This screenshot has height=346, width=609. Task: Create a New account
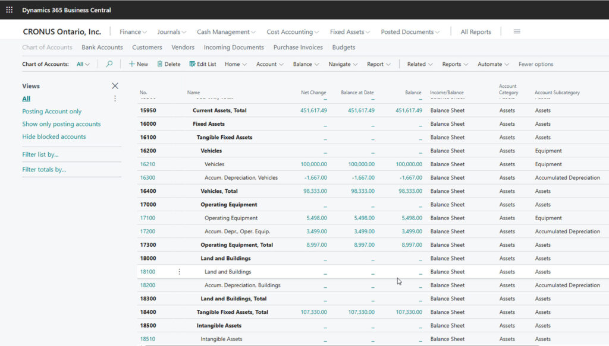click(138, 64)
